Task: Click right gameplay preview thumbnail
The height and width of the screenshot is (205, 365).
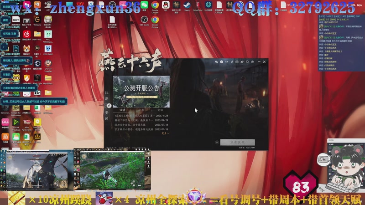Action: (x=112, y=170)
